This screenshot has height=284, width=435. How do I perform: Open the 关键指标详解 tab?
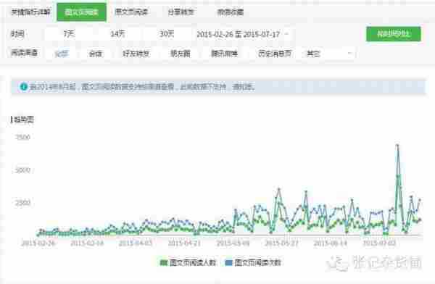pos(30,12)
